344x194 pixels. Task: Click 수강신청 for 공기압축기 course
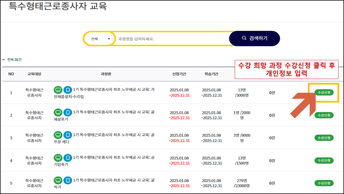[324, 160]
